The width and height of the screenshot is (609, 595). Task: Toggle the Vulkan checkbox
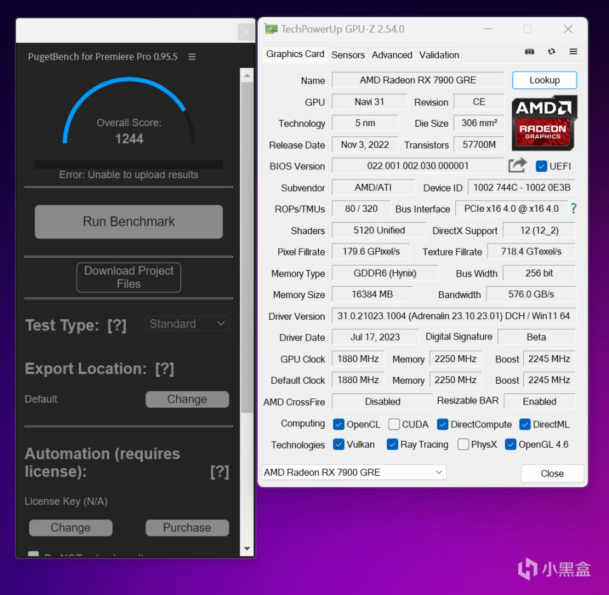[x=338, y=444]
